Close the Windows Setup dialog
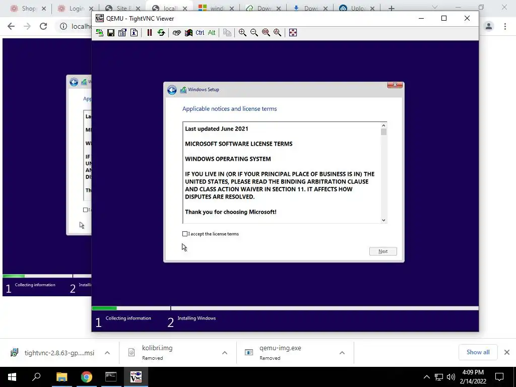Viewport: 516px width, 387px height. click(x=395, y=85)
